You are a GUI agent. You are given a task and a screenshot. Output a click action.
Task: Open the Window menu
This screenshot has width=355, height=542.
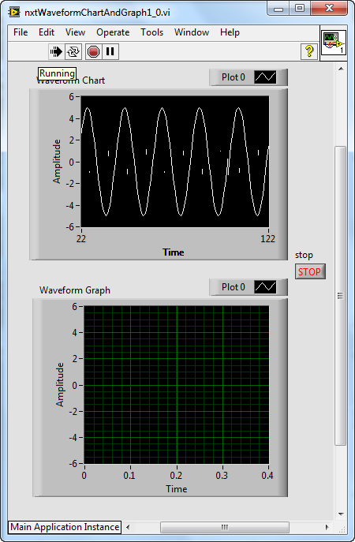pyautogui.click(x=192, y=32)
